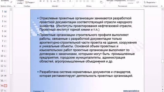This screenshot has width=164, height=92.
Task: Select slide 13 thumbnail
Action: 5,71
